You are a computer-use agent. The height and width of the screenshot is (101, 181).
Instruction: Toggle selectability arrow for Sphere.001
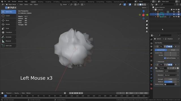pyautogui.click(x=174, y=17)
